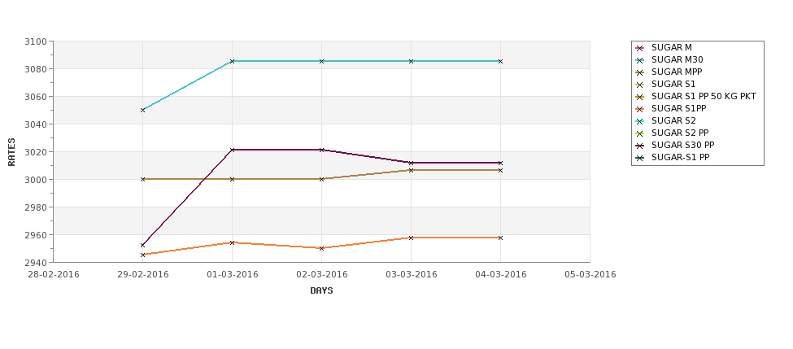Screen dimensions: 793x349
Task: Click the SUGAR M legend marker icon
Action: pos(640,48)
